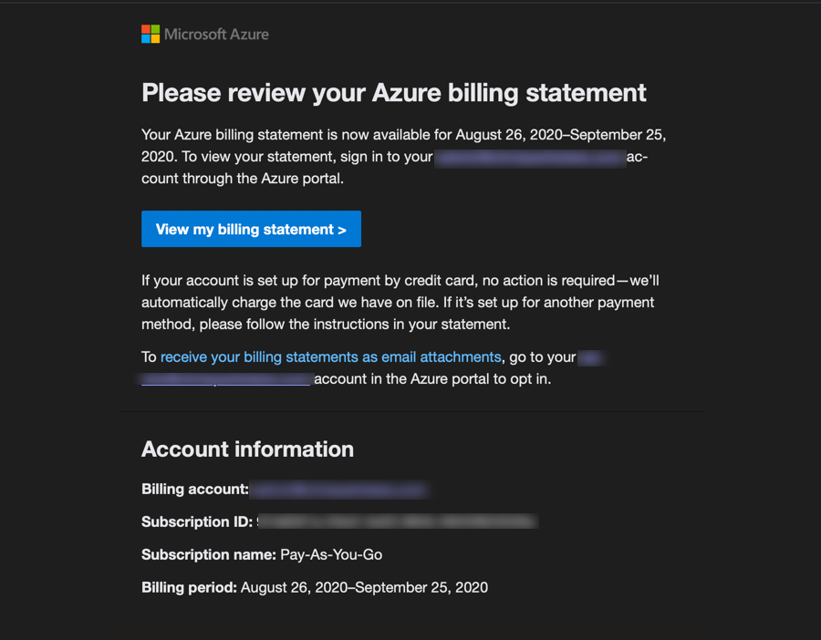Click the Microsoft Azure wordmark text
The width and height of the screenshot is (821, 640).
pyautogui.click(x=216, y=35)
